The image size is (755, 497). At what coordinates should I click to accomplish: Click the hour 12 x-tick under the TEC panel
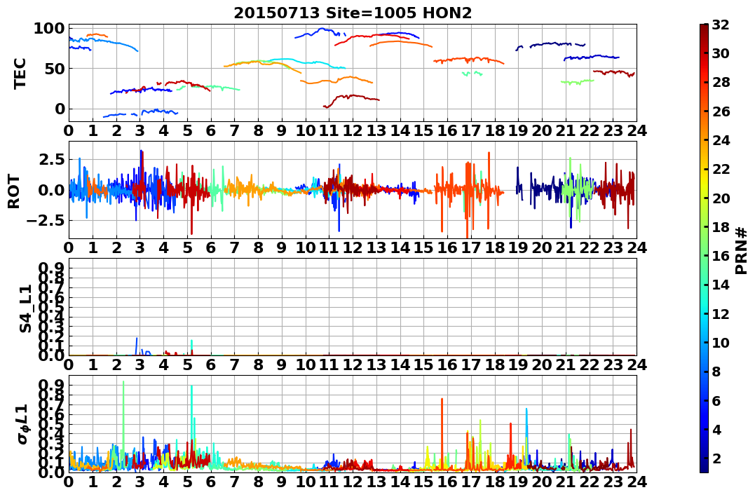[x=353, y=130]
